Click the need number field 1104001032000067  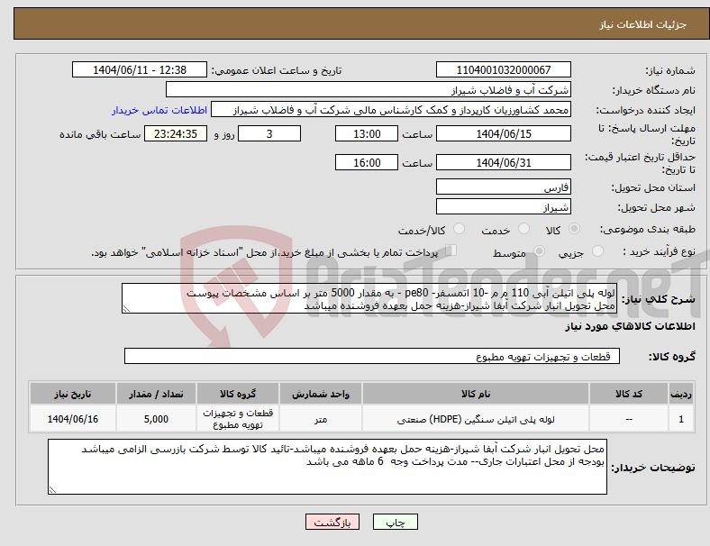tap(503, 69)
